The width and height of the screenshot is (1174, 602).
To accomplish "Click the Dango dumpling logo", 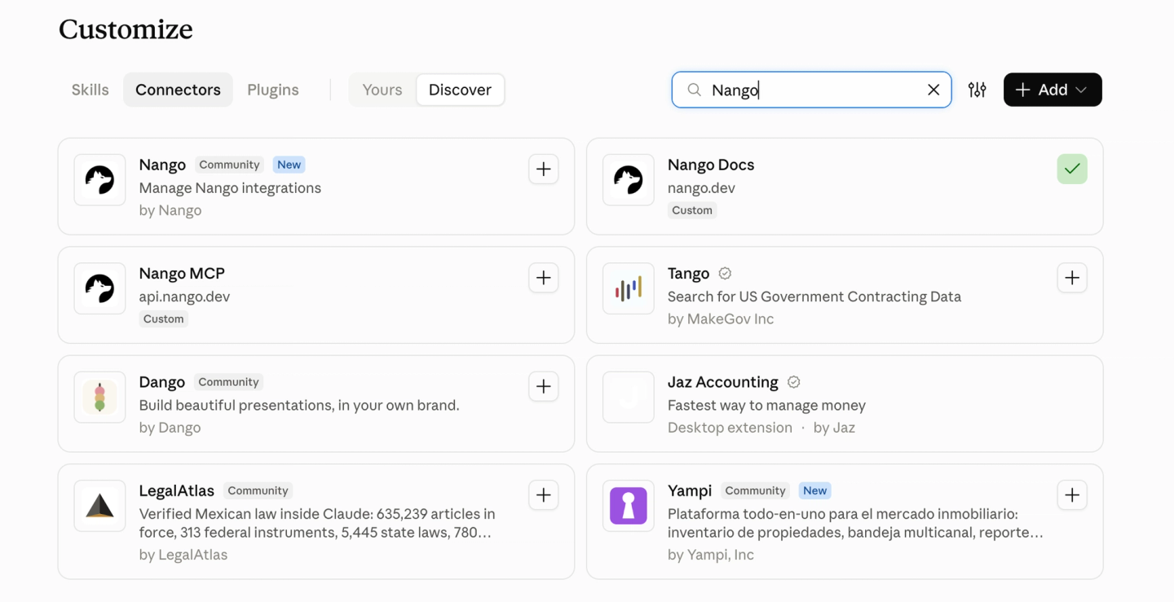I will tap(99, 398).
